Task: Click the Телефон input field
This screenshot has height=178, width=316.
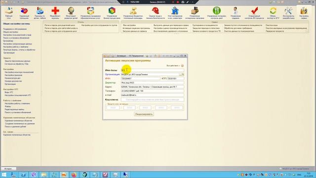Action: (x=153, y=91)
